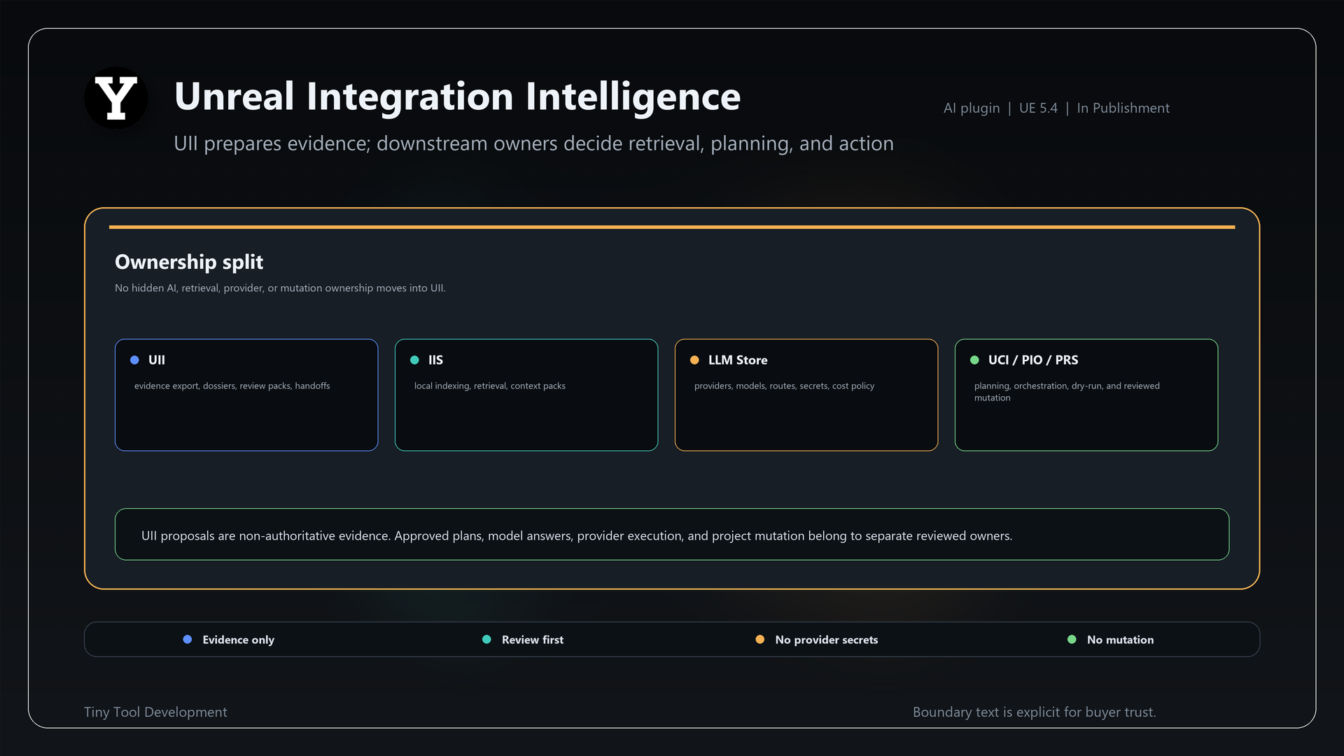Select the UII ownership card
The height and width of the screenshot is (756, 1344).
click(x=246, y=395)
